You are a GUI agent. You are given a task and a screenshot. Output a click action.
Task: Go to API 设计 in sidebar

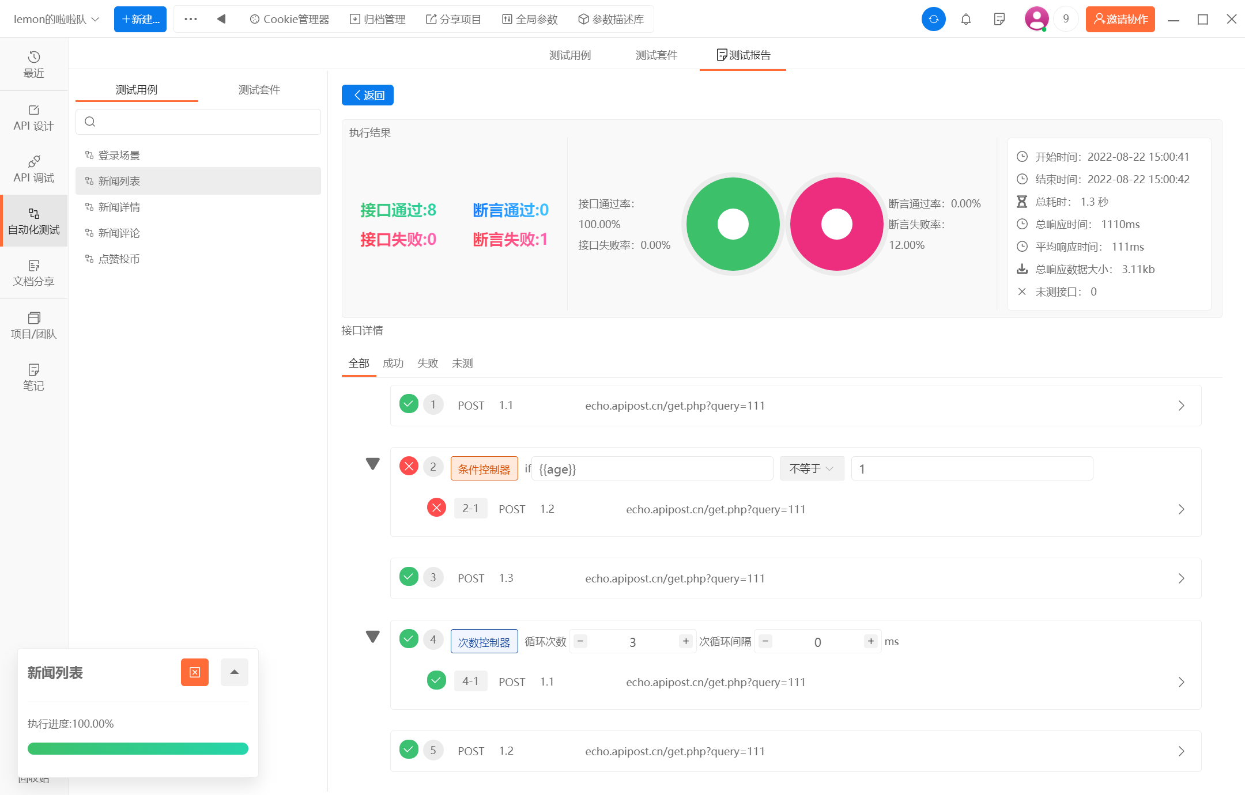33,118
